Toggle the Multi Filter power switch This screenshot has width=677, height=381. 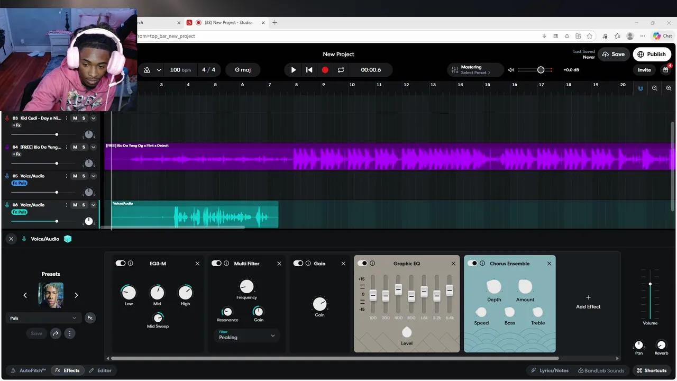point(216,263)
